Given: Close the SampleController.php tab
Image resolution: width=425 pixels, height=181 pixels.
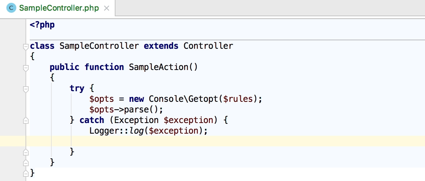Looking at the screenshot, I should (x=106, y=8).
